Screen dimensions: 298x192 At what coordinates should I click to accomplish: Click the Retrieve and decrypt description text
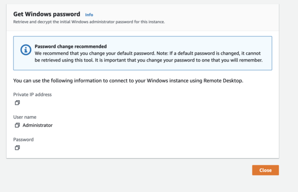click(x=89, y=22)
